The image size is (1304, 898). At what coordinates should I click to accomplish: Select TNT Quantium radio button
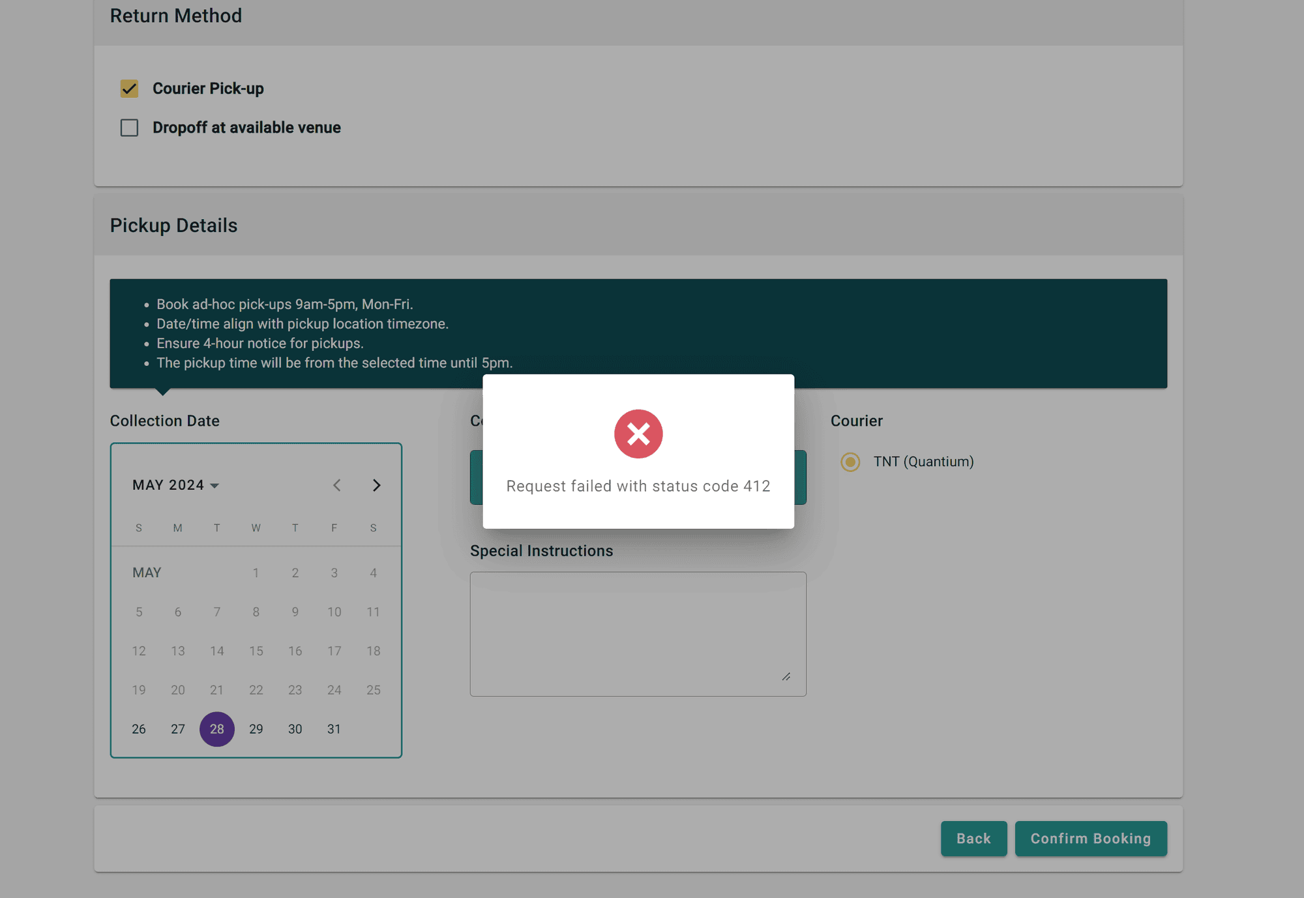click(850, 461)
